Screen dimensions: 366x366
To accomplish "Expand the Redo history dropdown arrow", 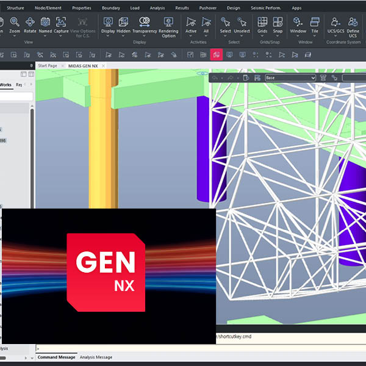I will click(238, 78).
